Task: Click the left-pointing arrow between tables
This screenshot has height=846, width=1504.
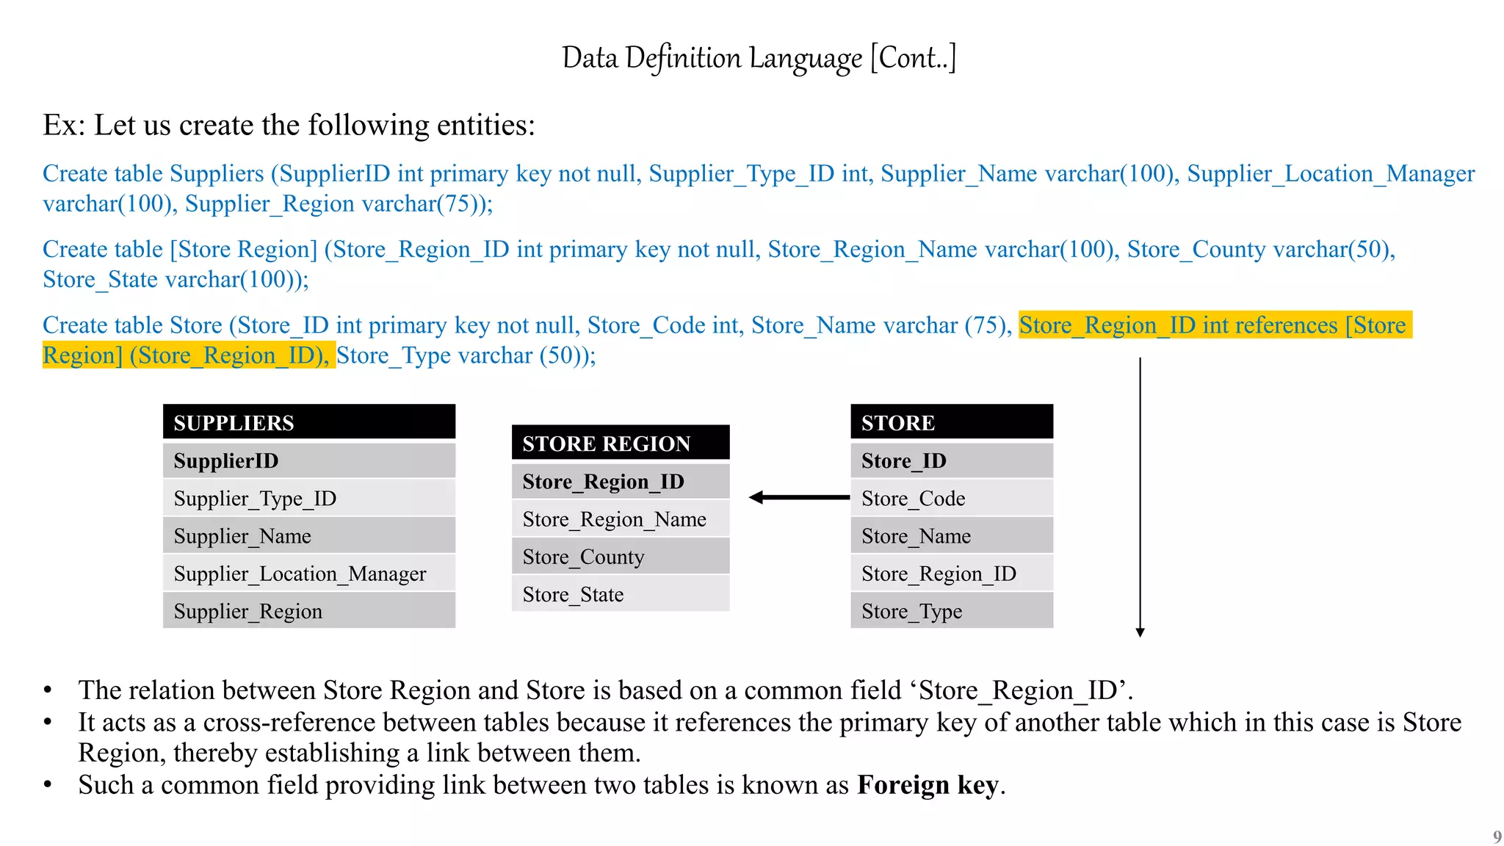Action: tap(798, 497)
